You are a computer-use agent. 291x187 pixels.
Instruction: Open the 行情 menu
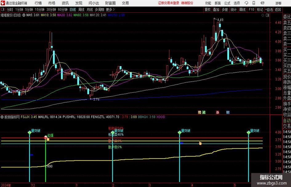tap(38, 3)
